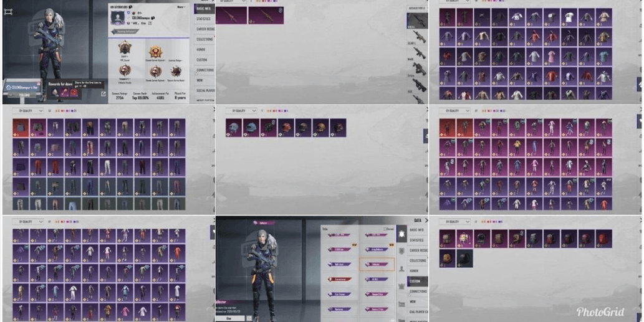The image size is (644, 322).
Task: Select the orange backpack ending the first row
Action: tap(603, 239)
